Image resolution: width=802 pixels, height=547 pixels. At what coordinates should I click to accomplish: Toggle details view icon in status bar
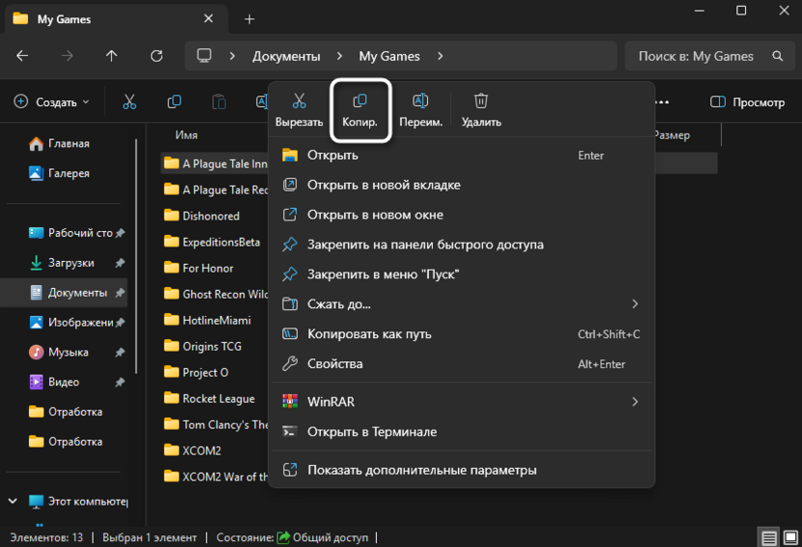(x=769, y=537)
